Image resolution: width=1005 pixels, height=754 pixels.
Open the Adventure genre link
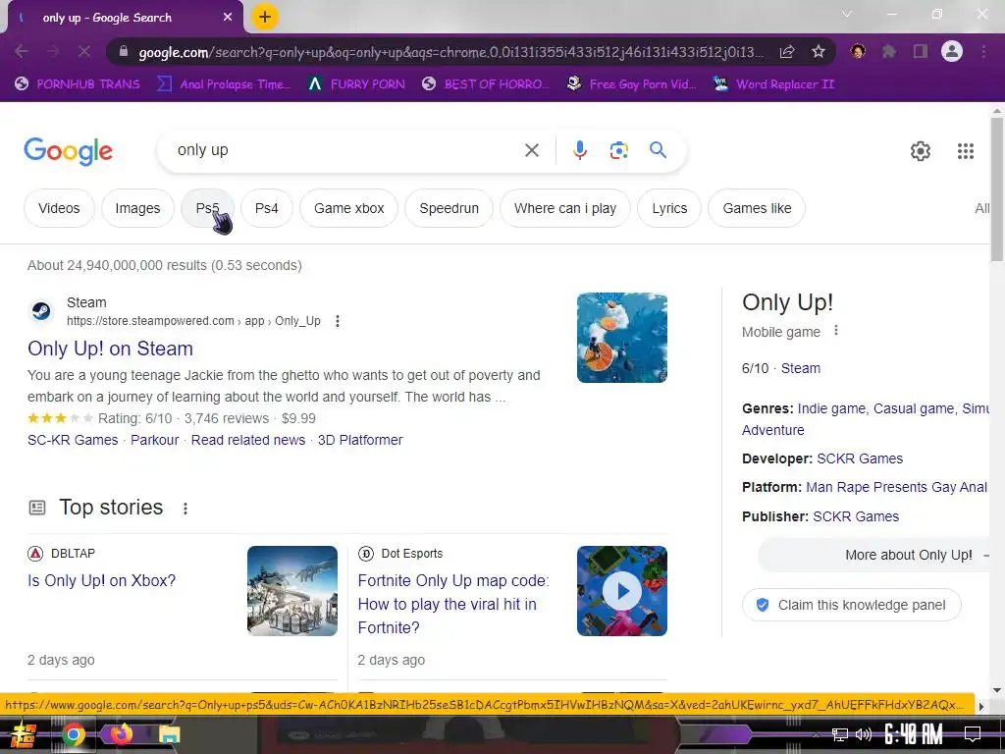(x=773, y=430)
